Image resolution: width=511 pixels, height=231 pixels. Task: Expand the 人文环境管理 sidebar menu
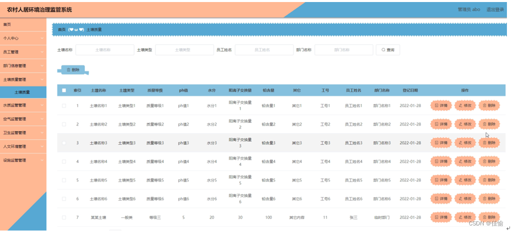pos(23,146)
